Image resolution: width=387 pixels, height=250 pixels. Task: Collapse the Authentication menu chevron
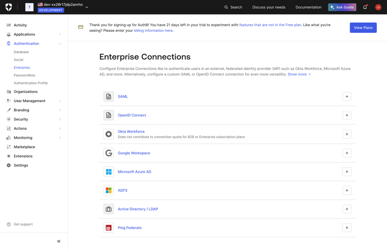60,44
